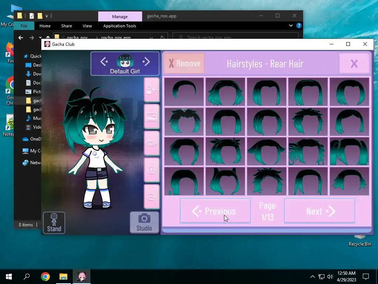Screen dimensions: 378x284
Task: Go forward in File Explorer navigation
Action: 32,37
